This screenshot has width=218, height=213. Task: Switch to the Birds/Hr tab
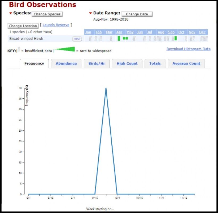pyautogui.click(x=97, y=64)
